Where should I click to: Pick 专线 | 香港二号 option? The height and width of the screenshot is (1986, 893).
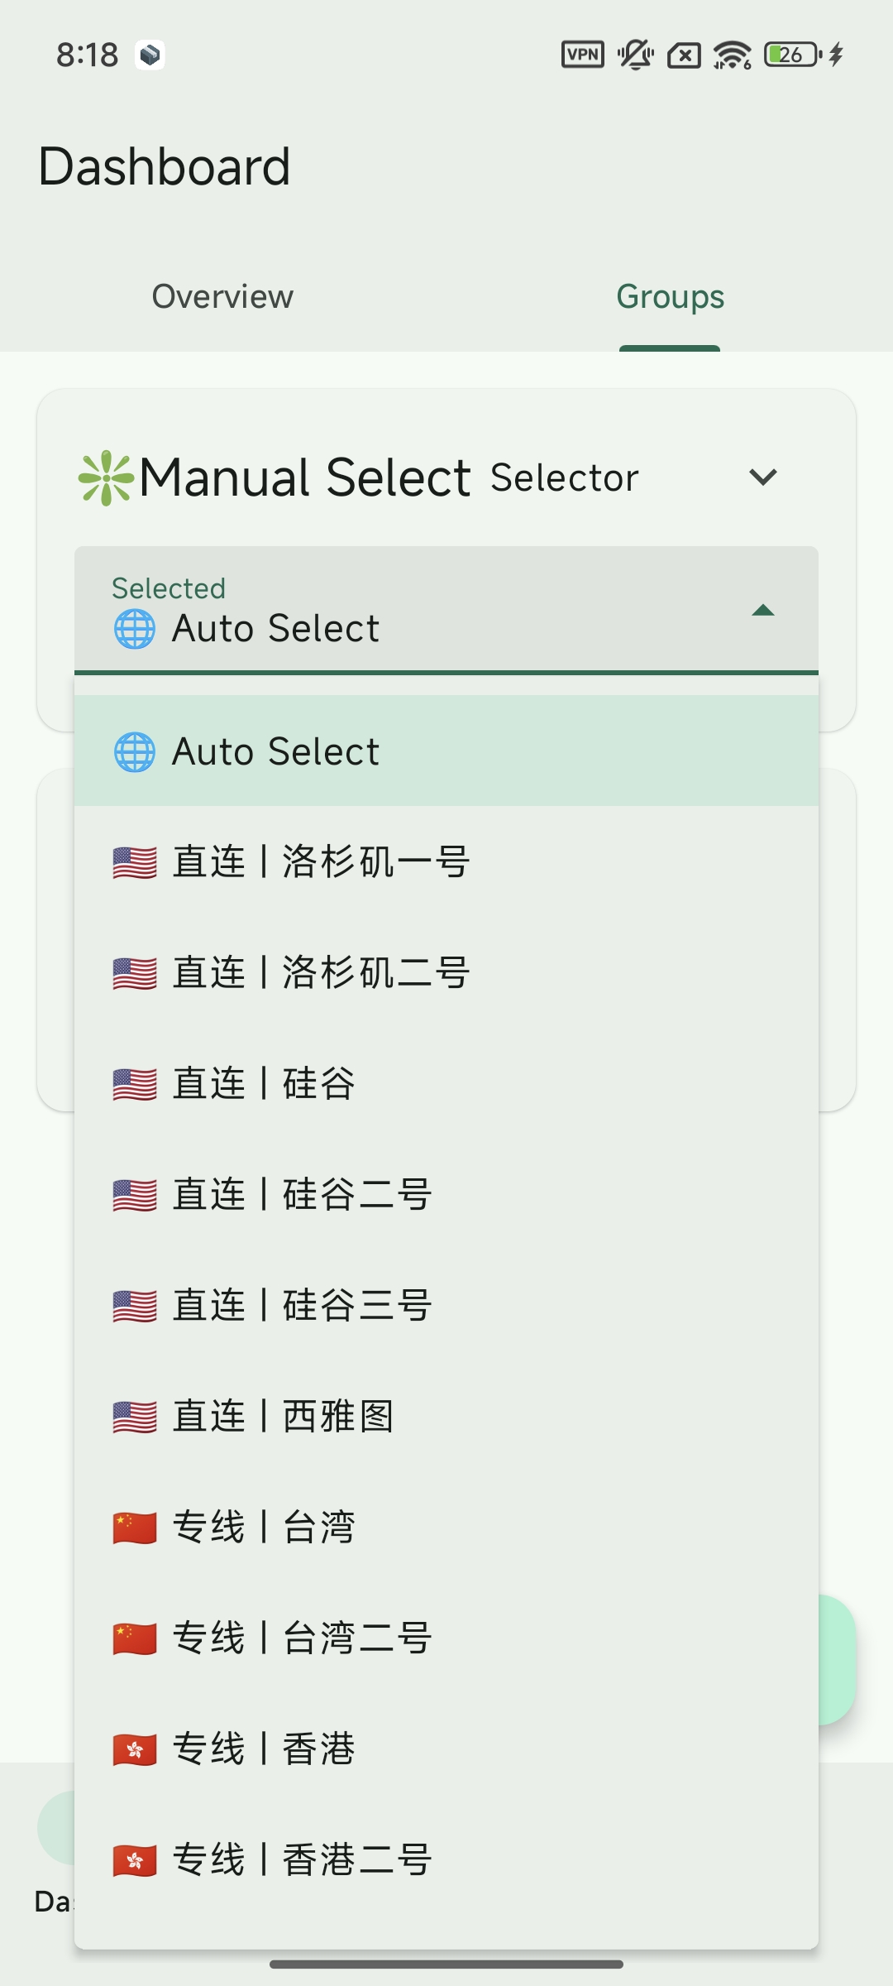pyautogui.click(x=446, y=1860)
